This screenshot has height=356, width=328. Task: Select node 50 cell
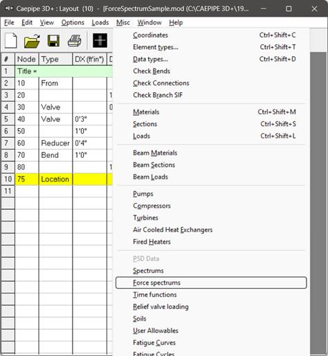click(27, 131)
